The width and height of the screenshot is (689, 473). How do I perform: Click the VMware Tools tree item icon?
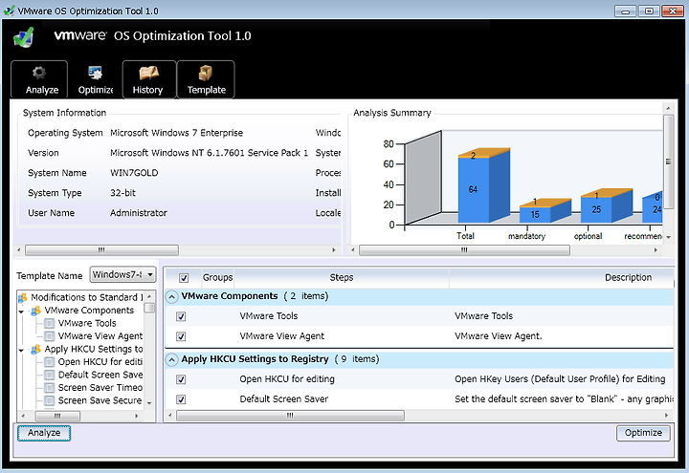coord(50,323)
